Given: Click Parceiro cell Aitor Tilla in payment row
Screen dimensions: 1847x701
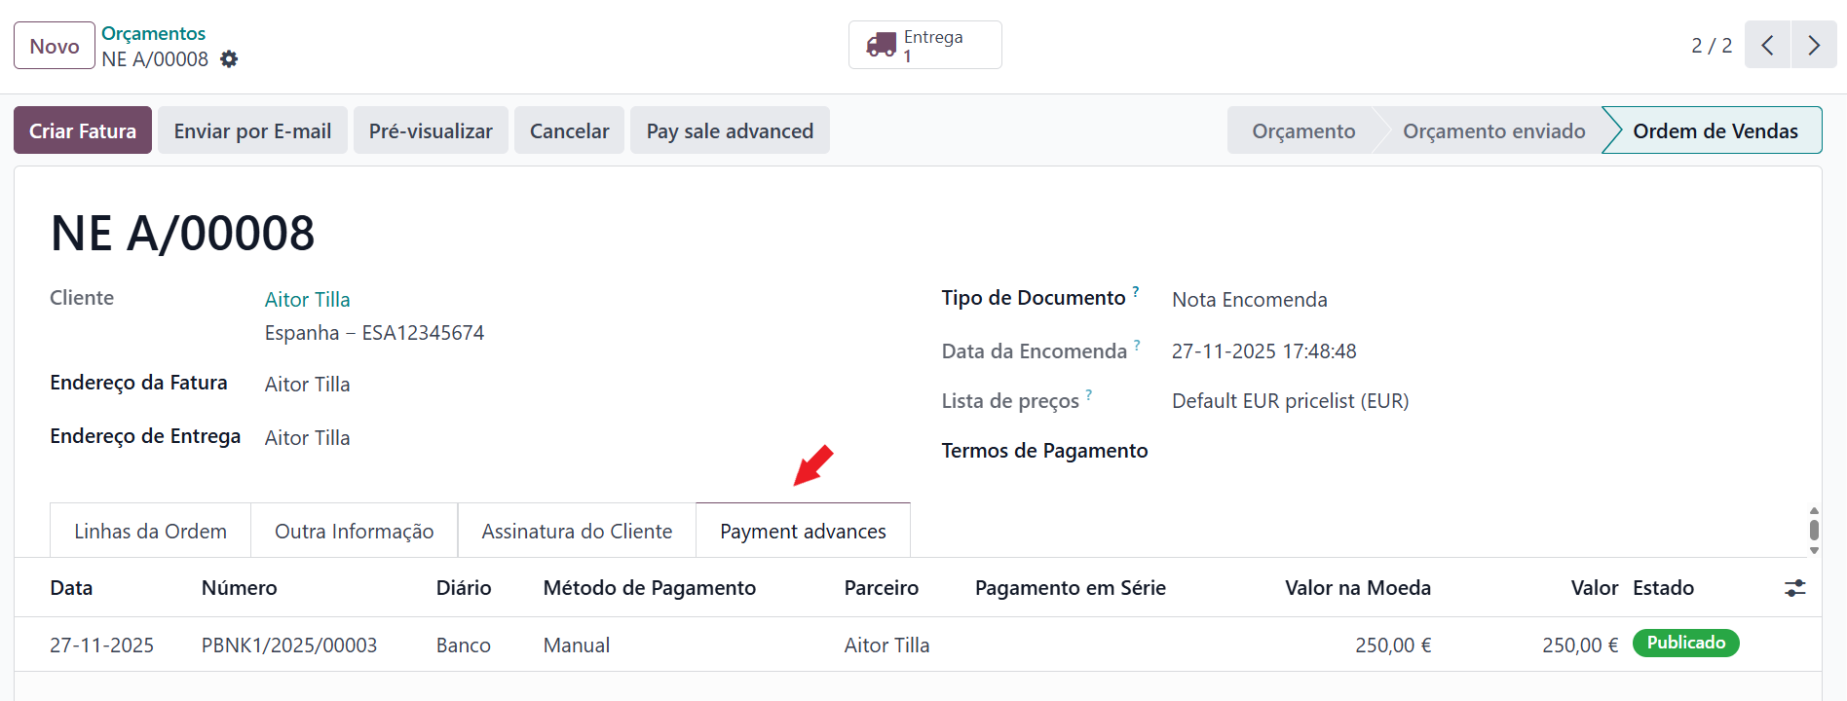Looking at the screenshot, I should pos(886,646).
